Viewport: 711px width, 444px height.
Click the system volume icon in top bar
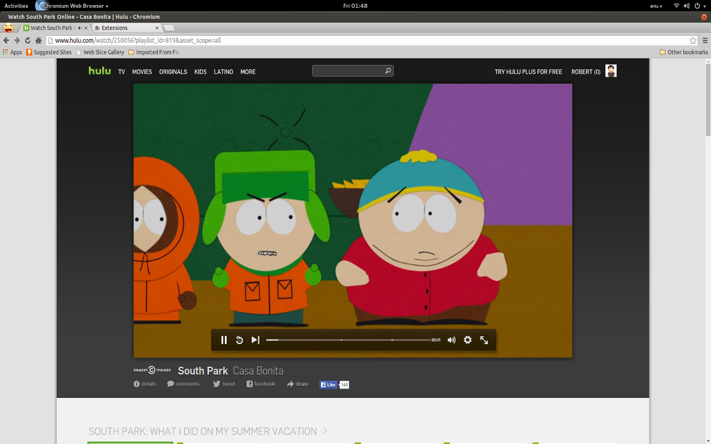tap(687, 6)
